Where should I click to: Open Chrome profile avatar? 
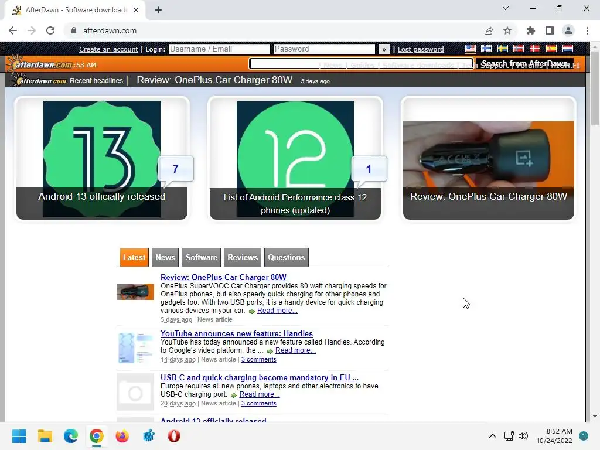coord(568,30)
